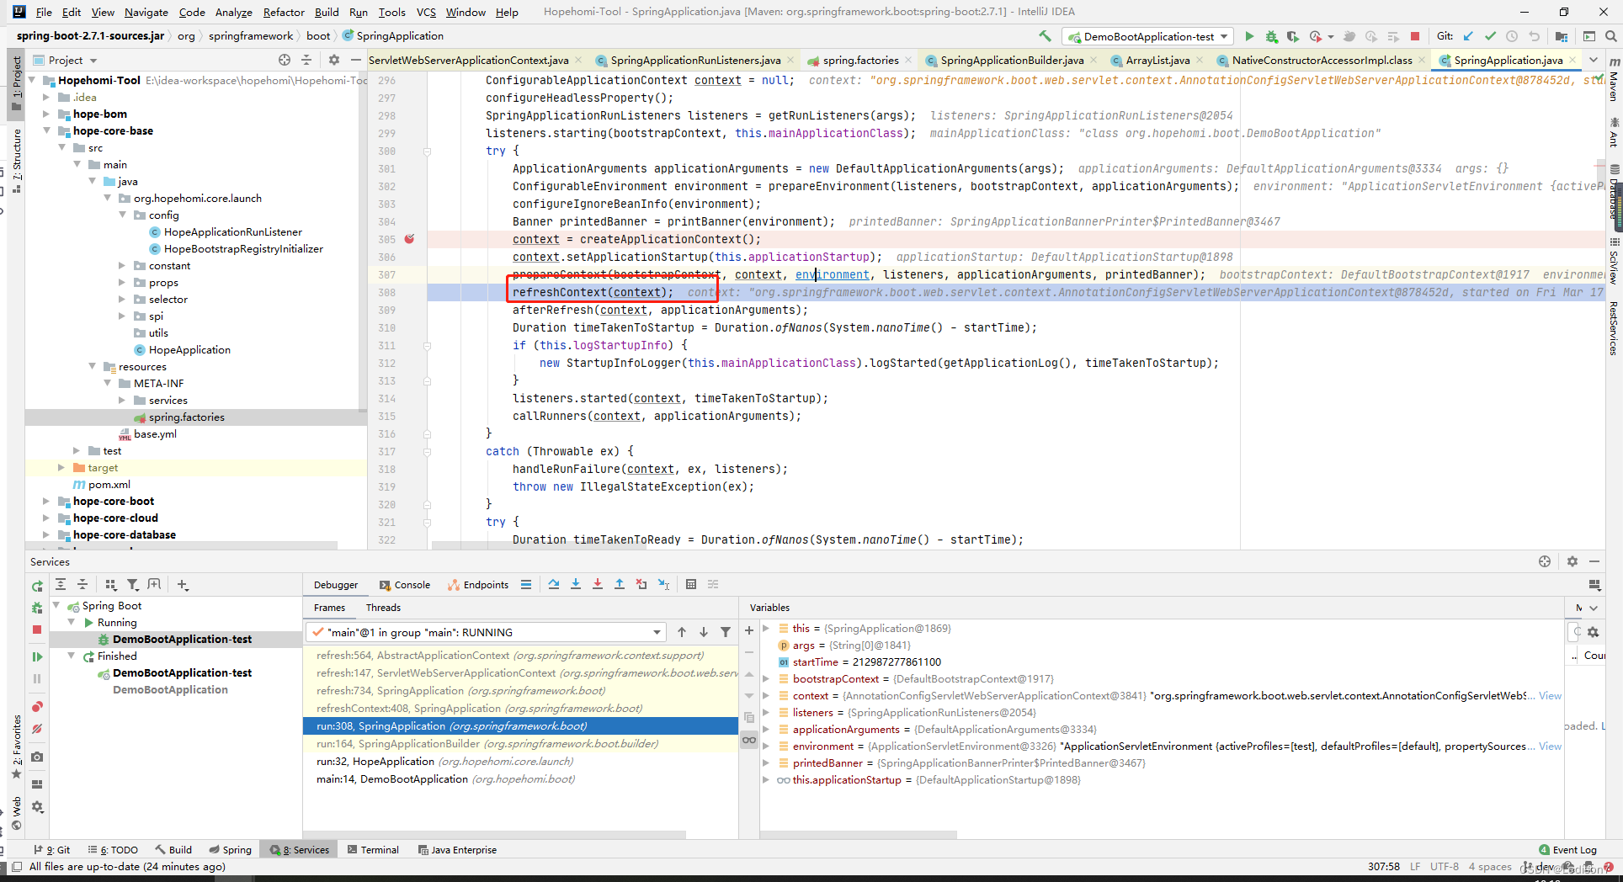The image size is (1623, 882).
Task: Click Step Over icon in debugger toolbar
Action: point(554,584)
